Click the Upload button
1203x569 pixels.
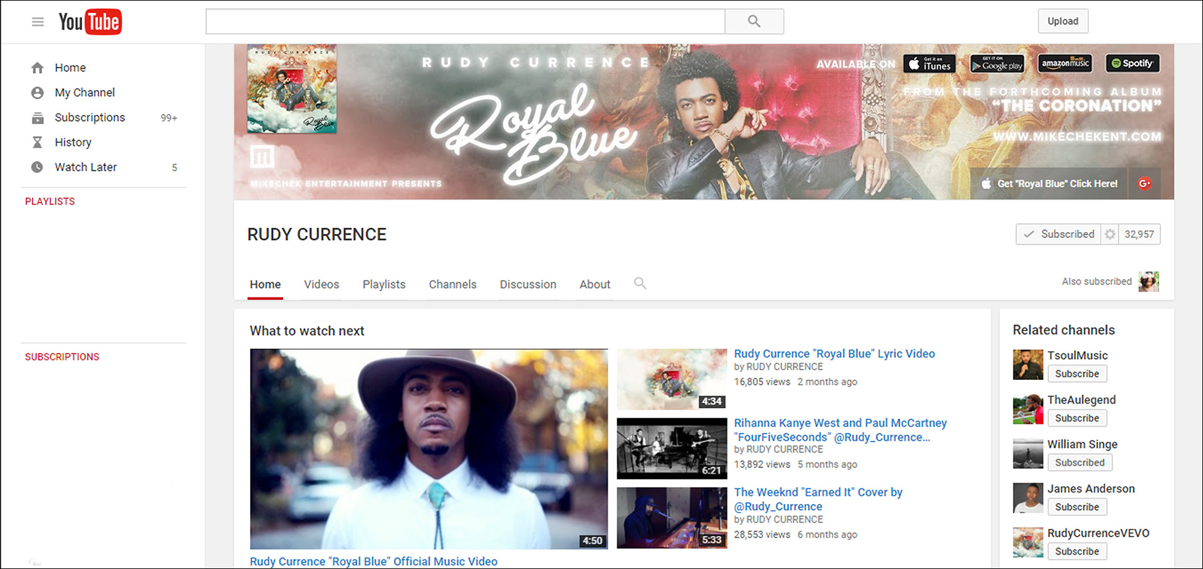[x=1063, y=21]
